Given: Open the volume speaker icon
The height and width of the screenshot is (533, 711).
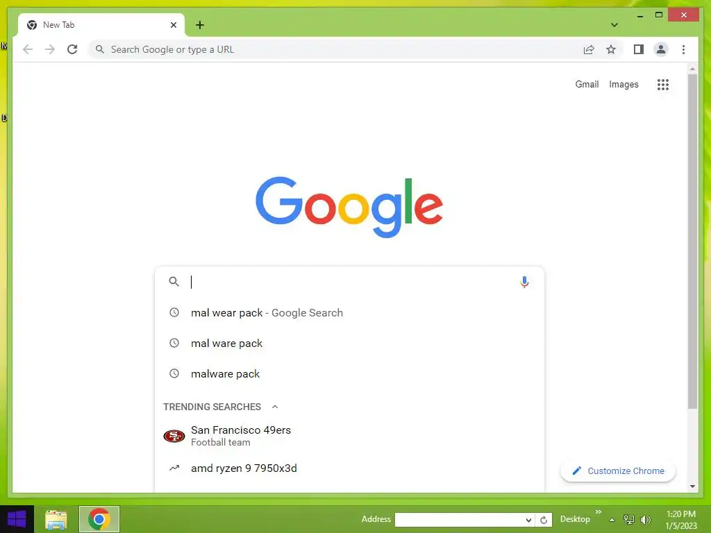Looking at the screenshot, I should [646, 519].
